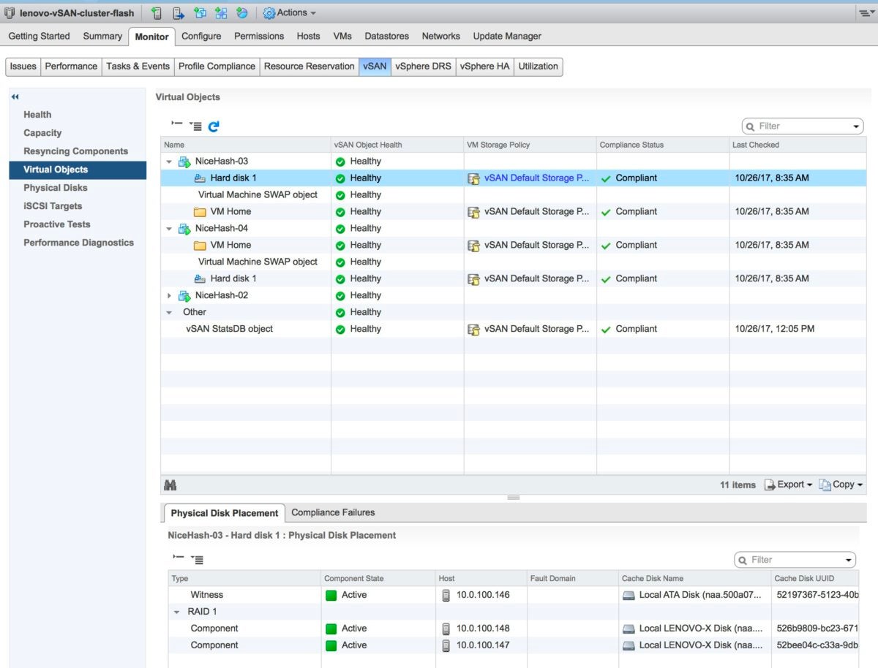Collapse the NiceHash-03 tree node
This screenshot has width=878, height=668.
pyautogui.click(x=169, y=162)
